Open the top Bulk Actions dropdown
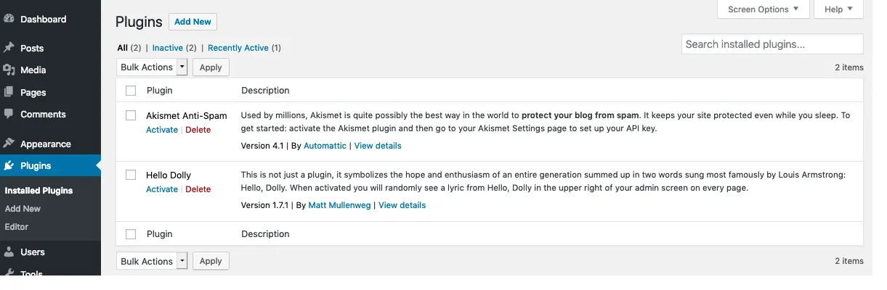887x290 pixels. click(x=152, y=67)
